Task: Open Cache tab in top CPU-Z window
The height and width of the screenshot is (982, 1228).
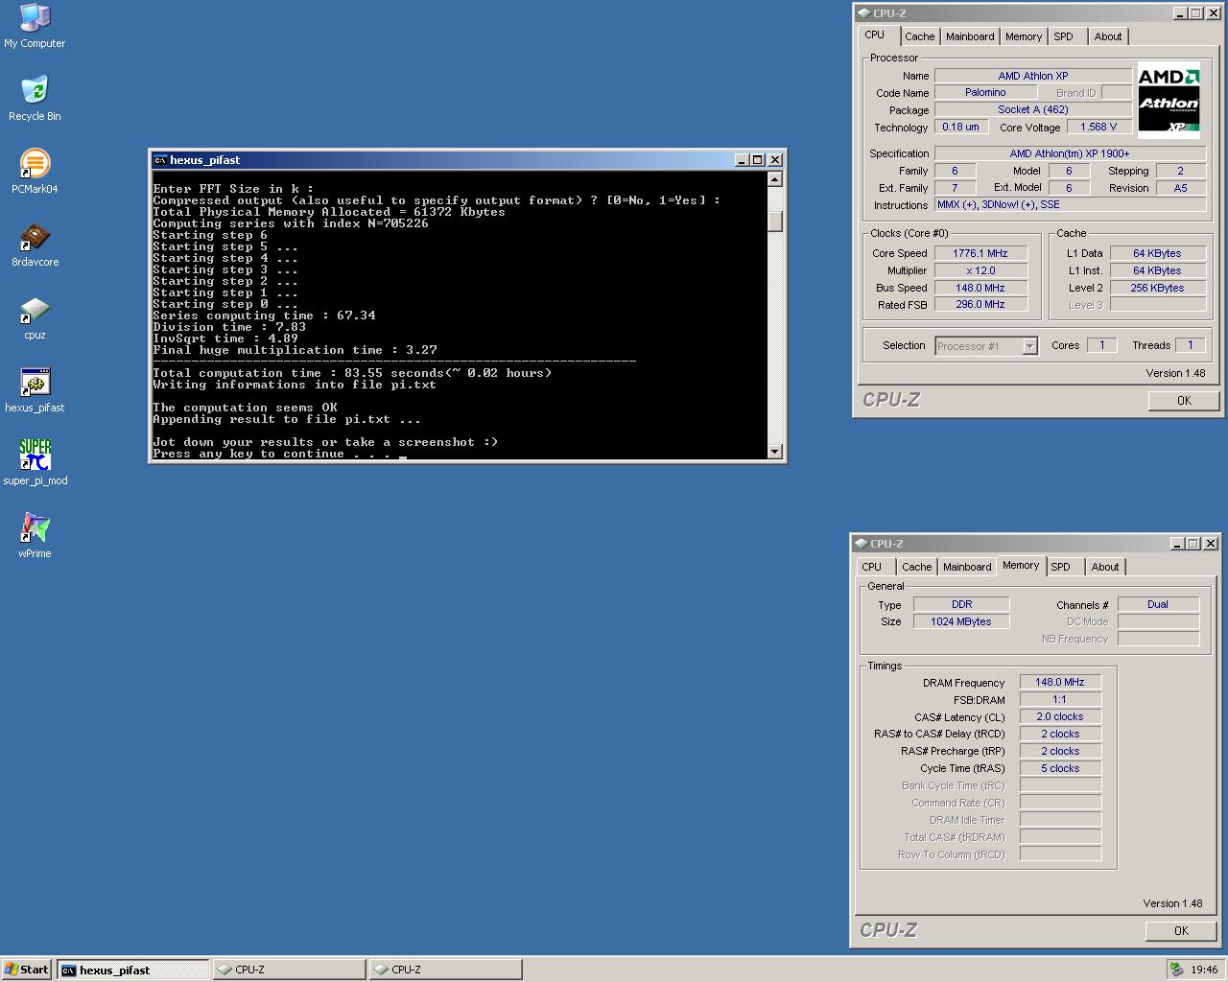Action: click(x=919, y=36)
